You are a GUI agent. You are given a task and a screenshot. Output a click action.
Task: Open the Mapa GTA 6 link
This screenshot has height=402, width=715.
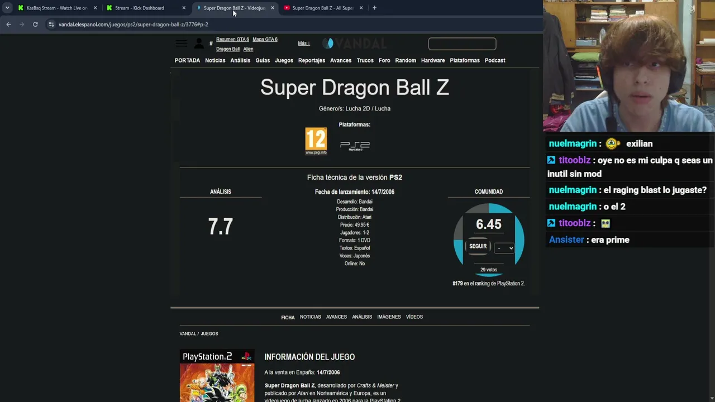265,40
